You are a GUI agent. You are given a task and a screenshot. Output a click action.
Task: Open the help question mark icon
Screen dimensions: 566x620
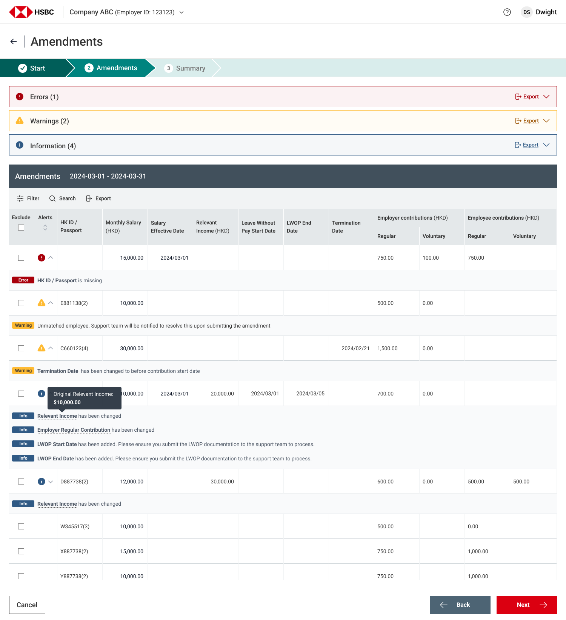click(507, 12)
